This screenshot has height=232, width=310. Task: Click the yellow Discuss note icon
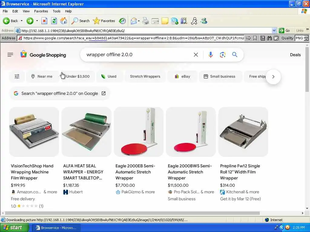[x=165, y=21]
